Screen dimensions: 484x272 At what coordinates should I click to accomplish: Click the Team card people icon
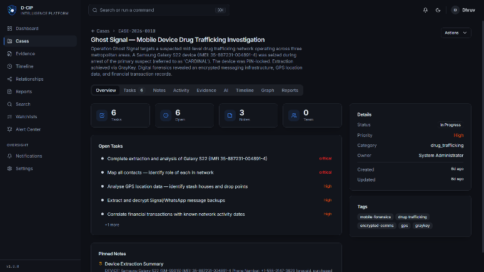(x=294, y=116)
